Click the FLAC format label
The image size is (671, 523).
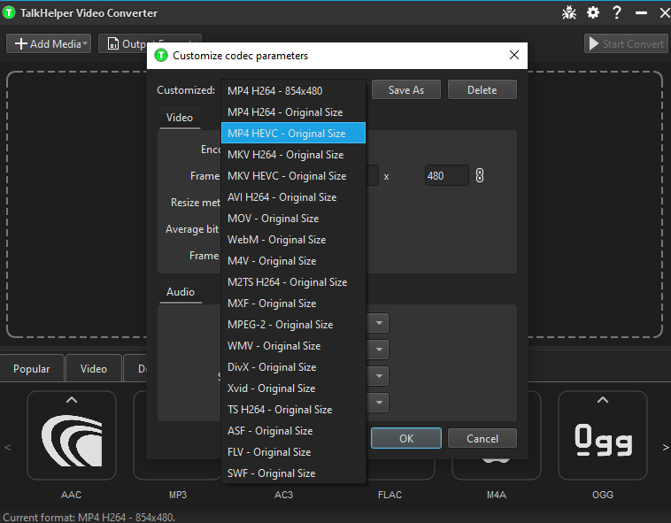(389, 495)
